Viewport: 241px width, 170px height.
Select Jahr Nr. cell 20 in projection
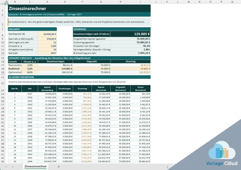(15, 162)
